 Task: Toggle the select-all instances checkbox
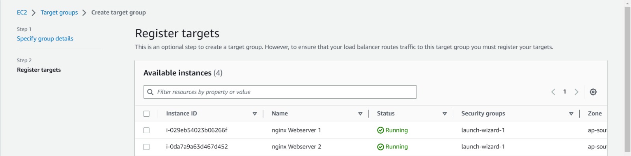click(x=146, y=114)
